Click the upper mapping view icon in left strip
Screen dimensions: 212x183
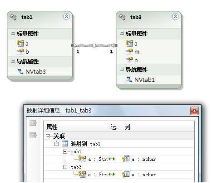[x=33, y=123]
